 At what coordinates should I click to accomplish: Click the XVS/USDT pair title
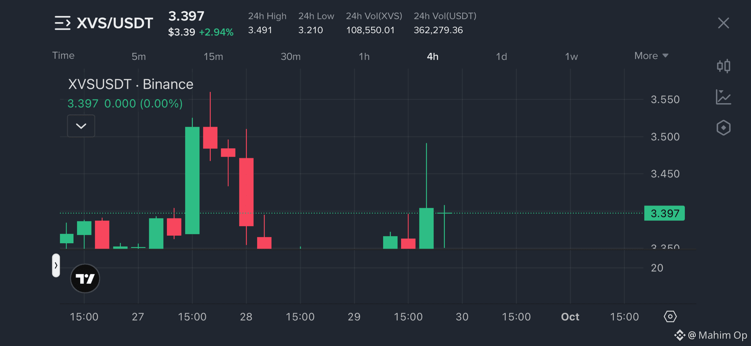[115, 23]
